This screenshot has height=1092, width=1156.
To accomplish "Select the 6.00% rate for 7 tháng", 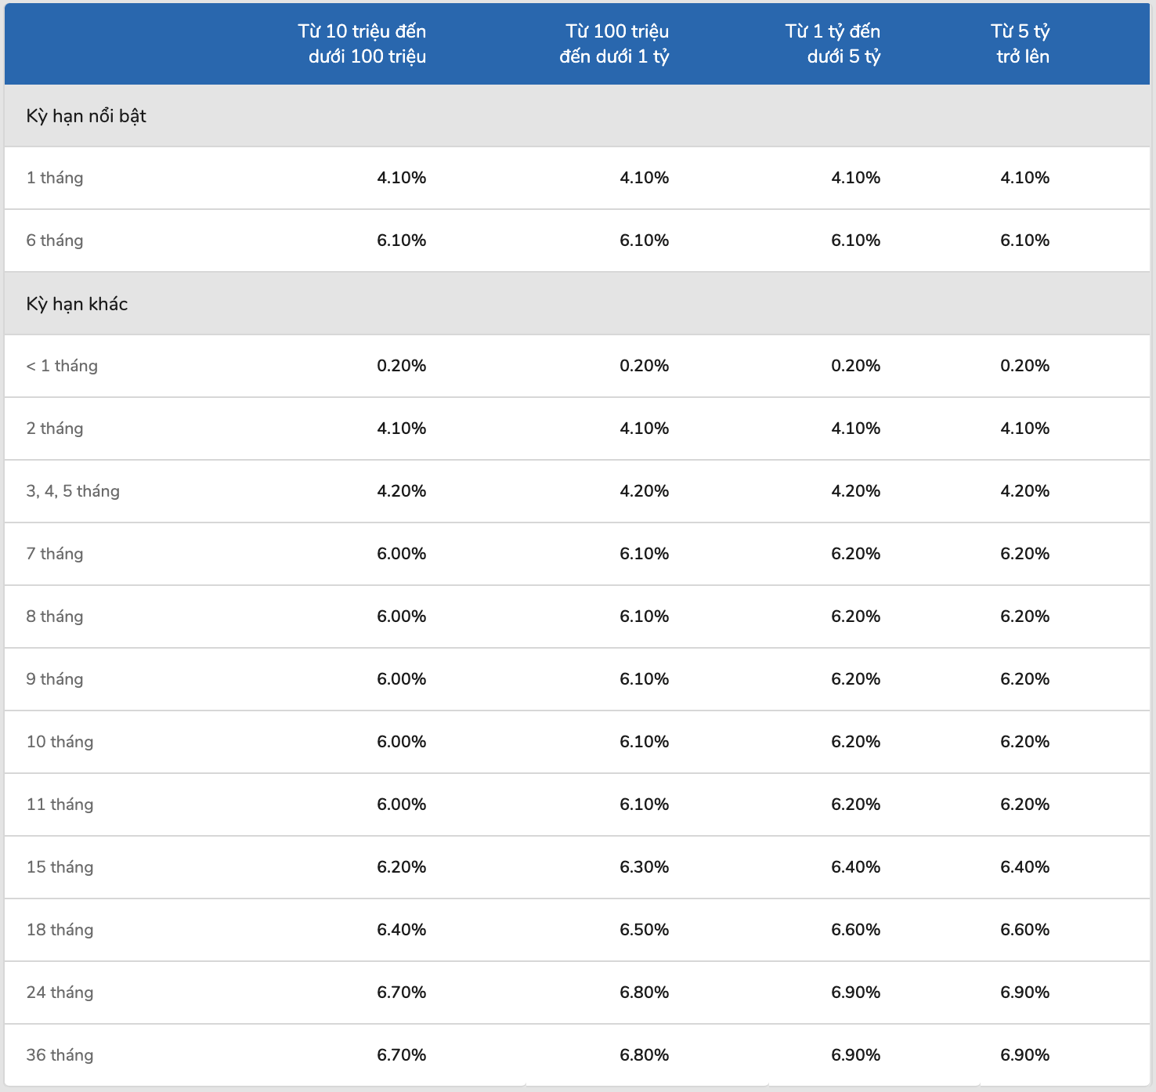I will [x=402, y=554].
